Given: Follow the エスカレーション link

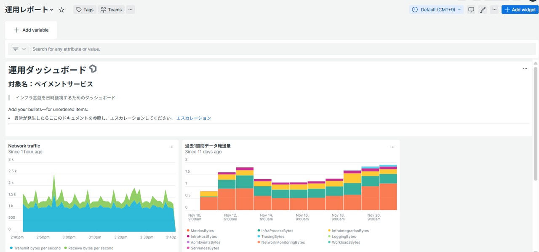Looking at the screenshot, I should click(194, 118).
